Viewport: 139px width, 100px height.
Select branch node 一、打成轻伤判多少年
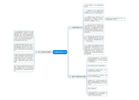76,27
